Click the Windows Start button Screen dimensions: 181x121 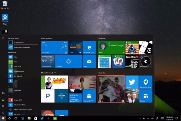3,119
